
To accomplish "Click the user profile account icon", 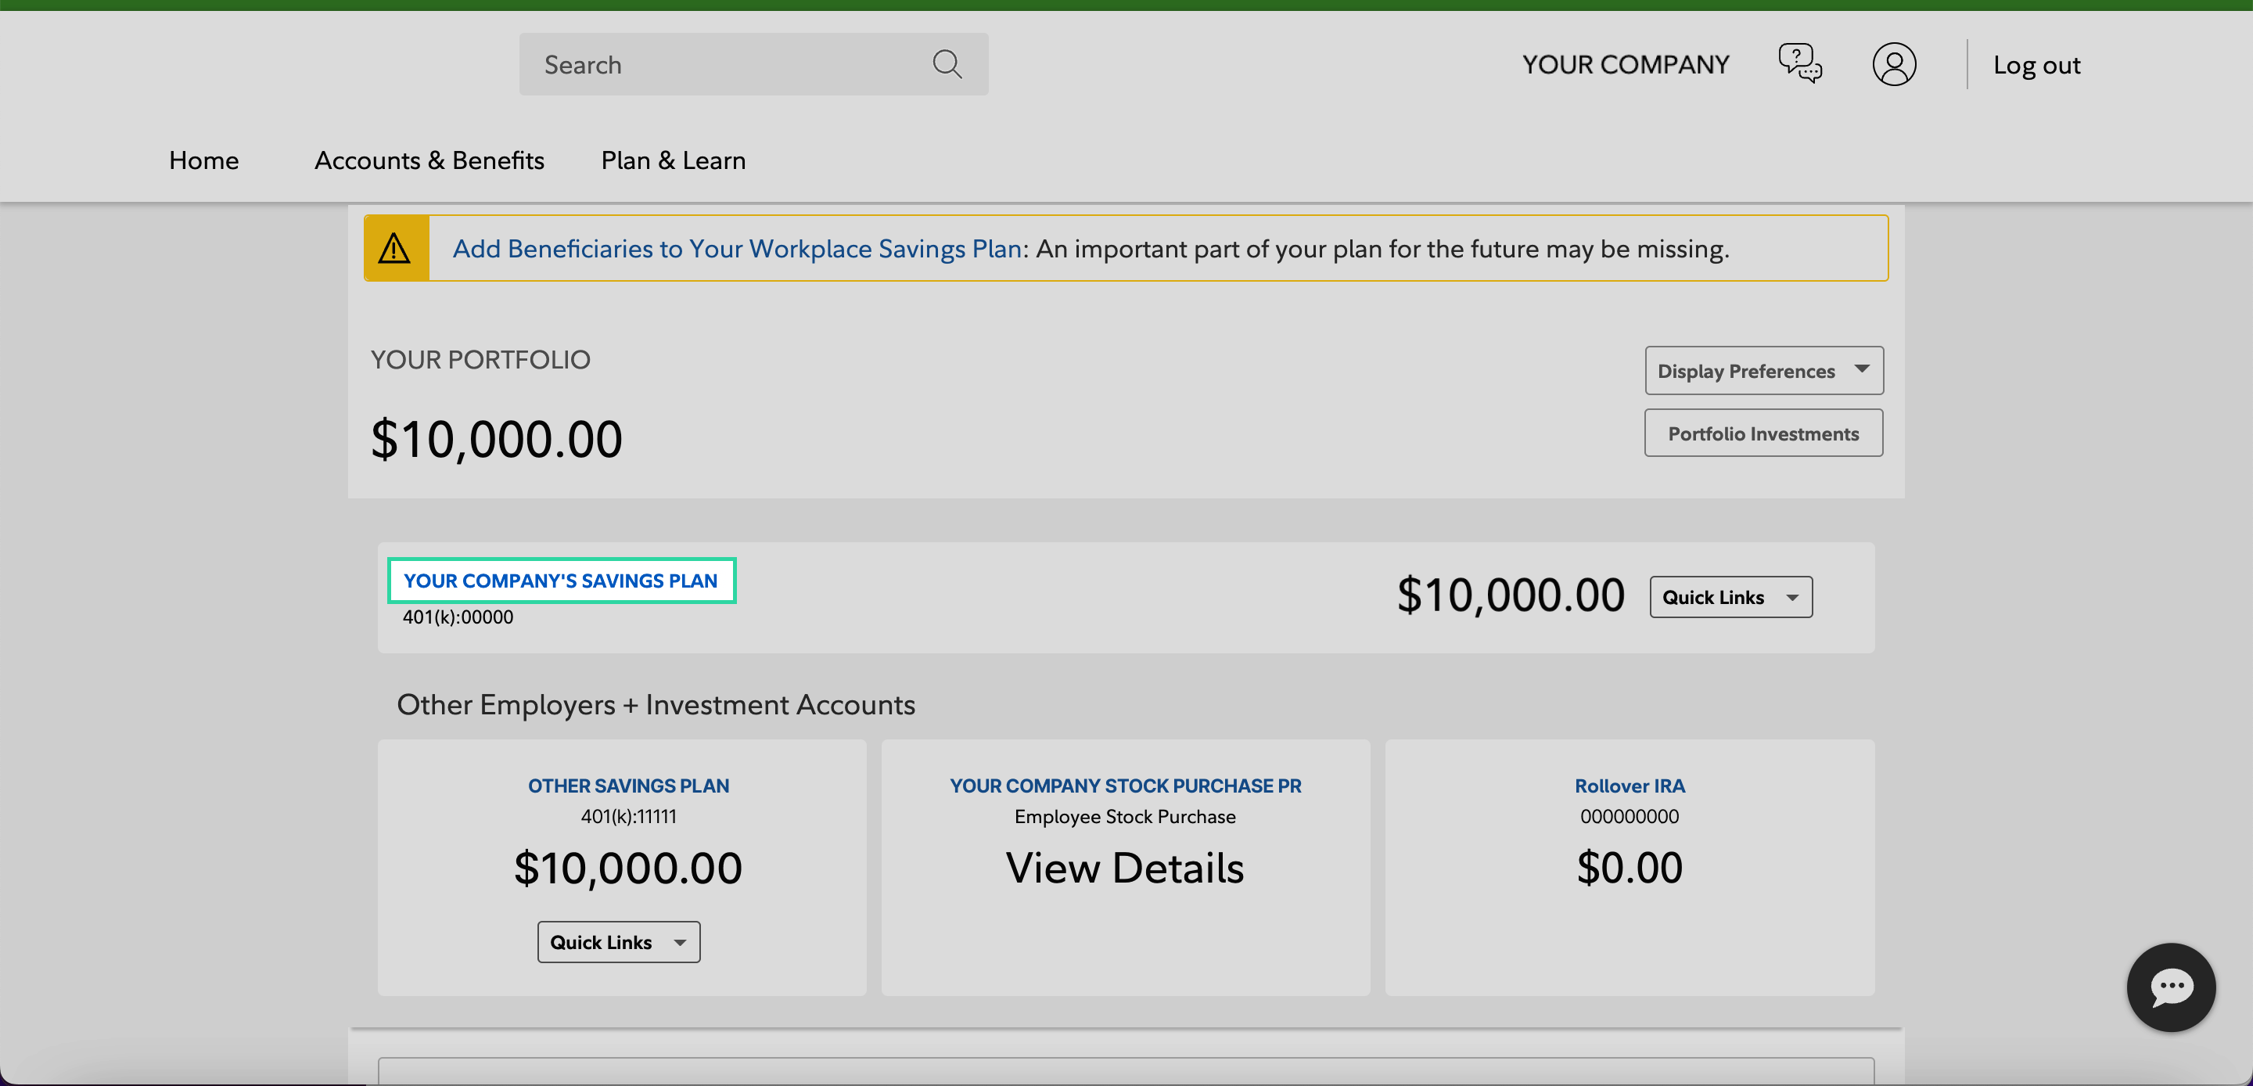I will pos(1894,63).
